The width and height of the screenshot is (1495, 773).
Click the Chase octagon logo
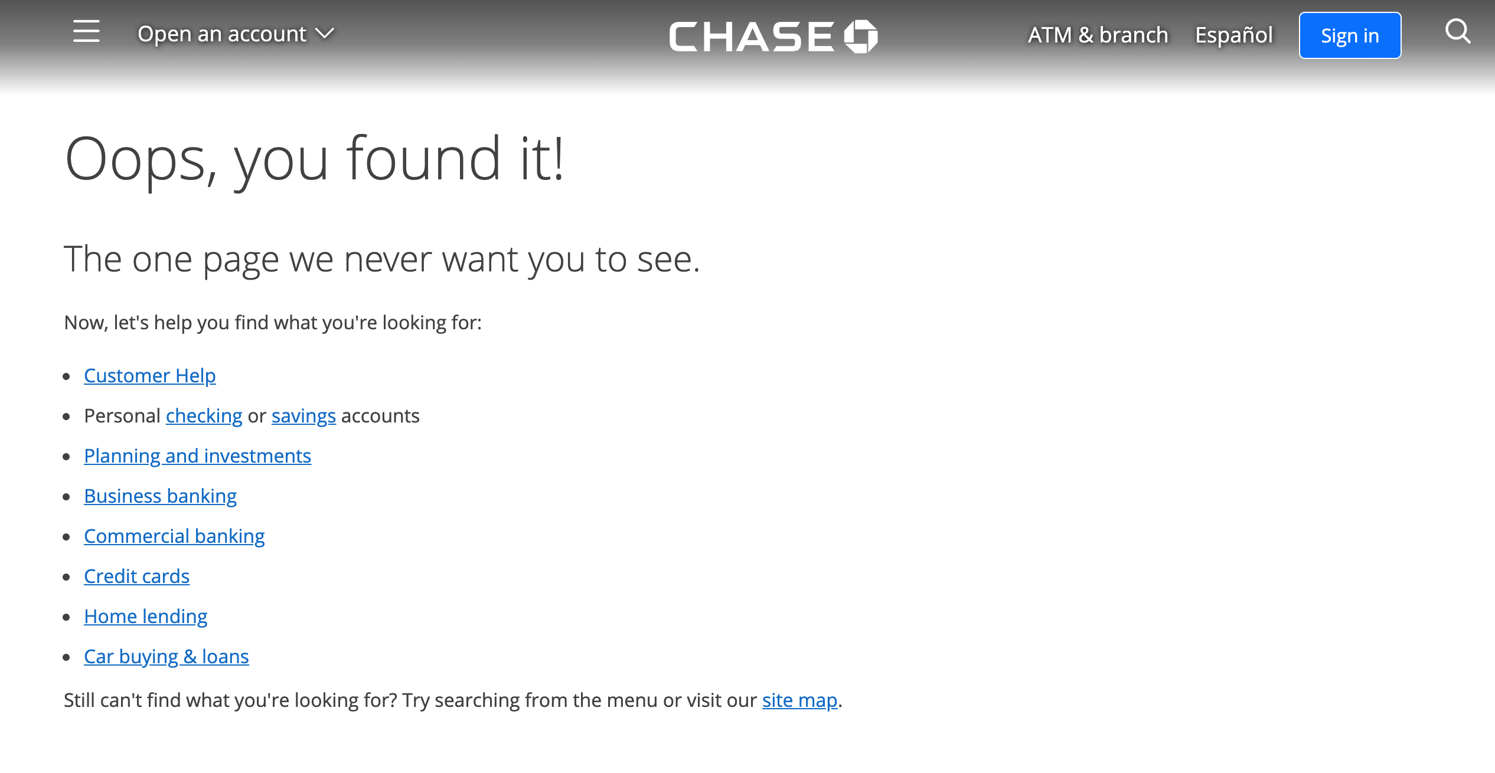[x=861, y=37]
